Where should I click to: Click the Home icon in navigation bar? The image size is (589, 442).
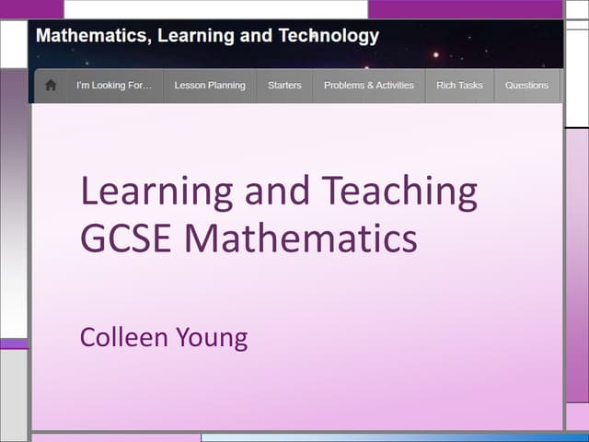pos(51,86)
